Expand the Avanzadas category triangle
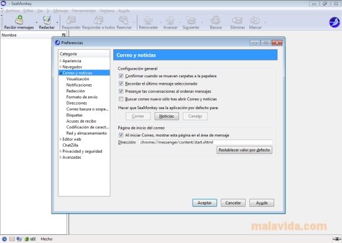Viewport: 342px width, 243px height. [x=60, y=157]
